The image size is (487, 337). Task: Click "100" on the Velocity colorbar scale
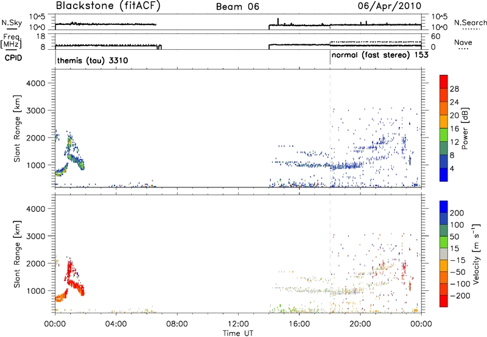pyautogui.click(x=457, y=224)
